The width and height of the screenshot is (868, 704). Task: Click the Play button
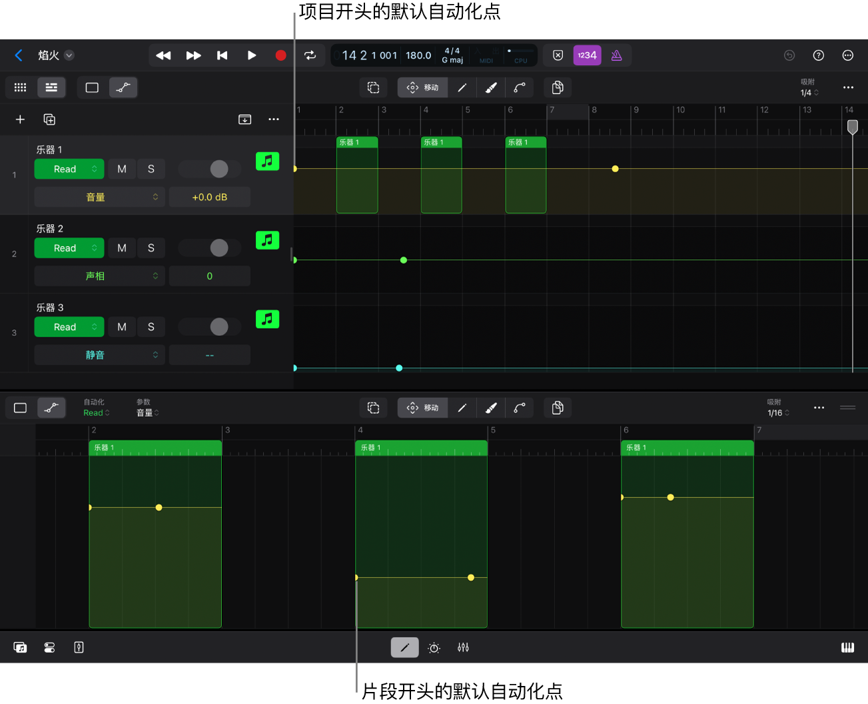click(x=251, y=55)
